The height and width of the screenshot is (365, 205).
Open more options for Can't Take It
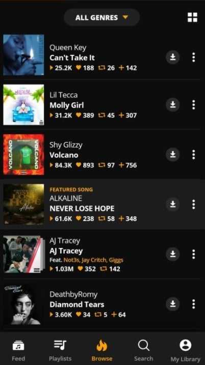193,57
